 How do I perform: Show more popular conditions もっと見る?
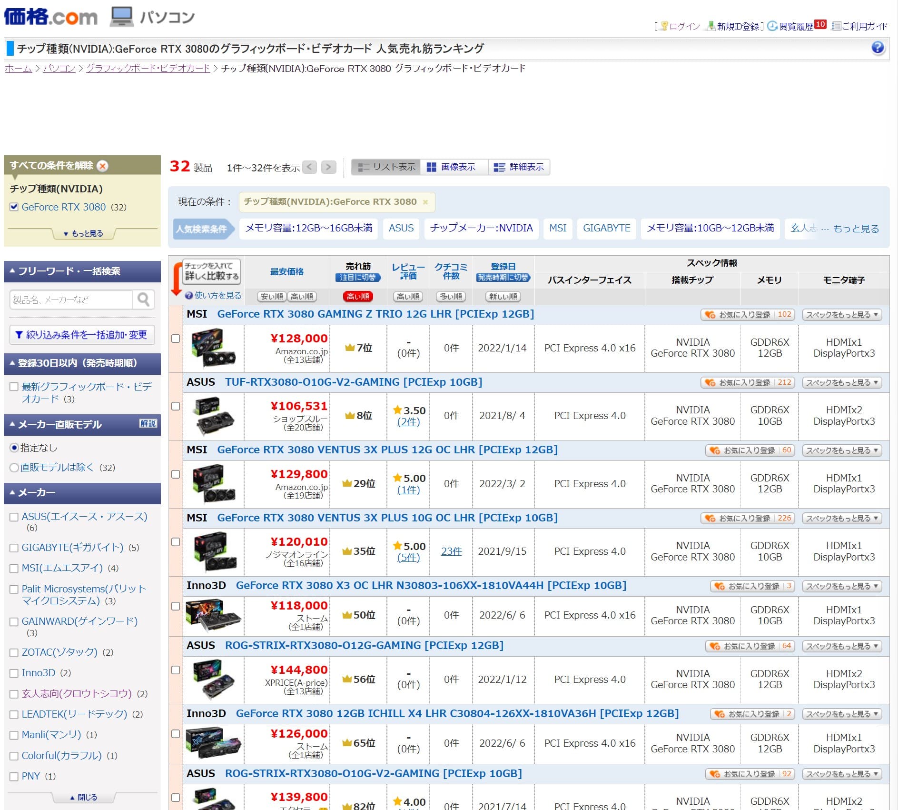click(856, 229)
